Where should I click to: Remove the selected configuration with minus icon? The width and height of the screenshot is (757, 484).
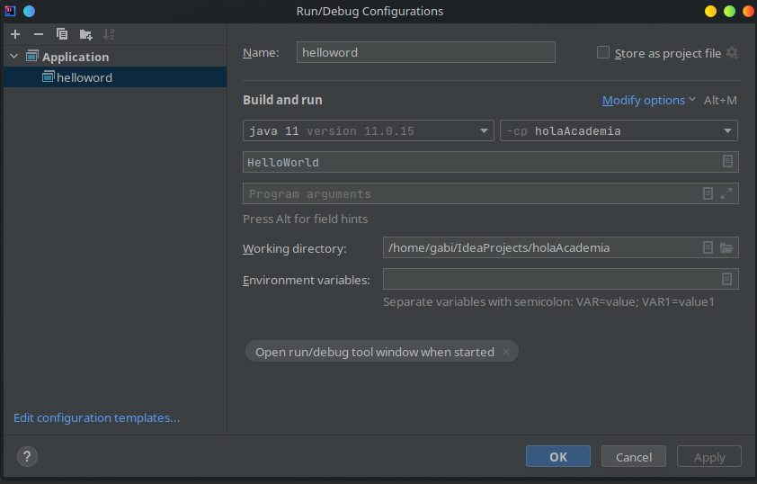pos(39,34)
